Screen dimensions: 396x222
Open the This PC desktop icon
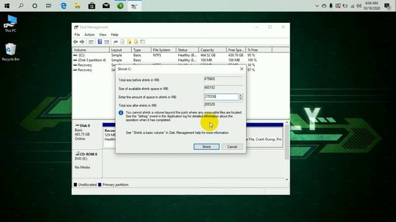point(11,23)
